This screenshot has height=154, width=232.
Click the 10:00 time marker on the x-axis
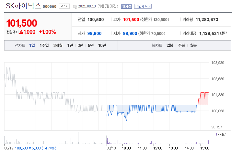[126, 148]
